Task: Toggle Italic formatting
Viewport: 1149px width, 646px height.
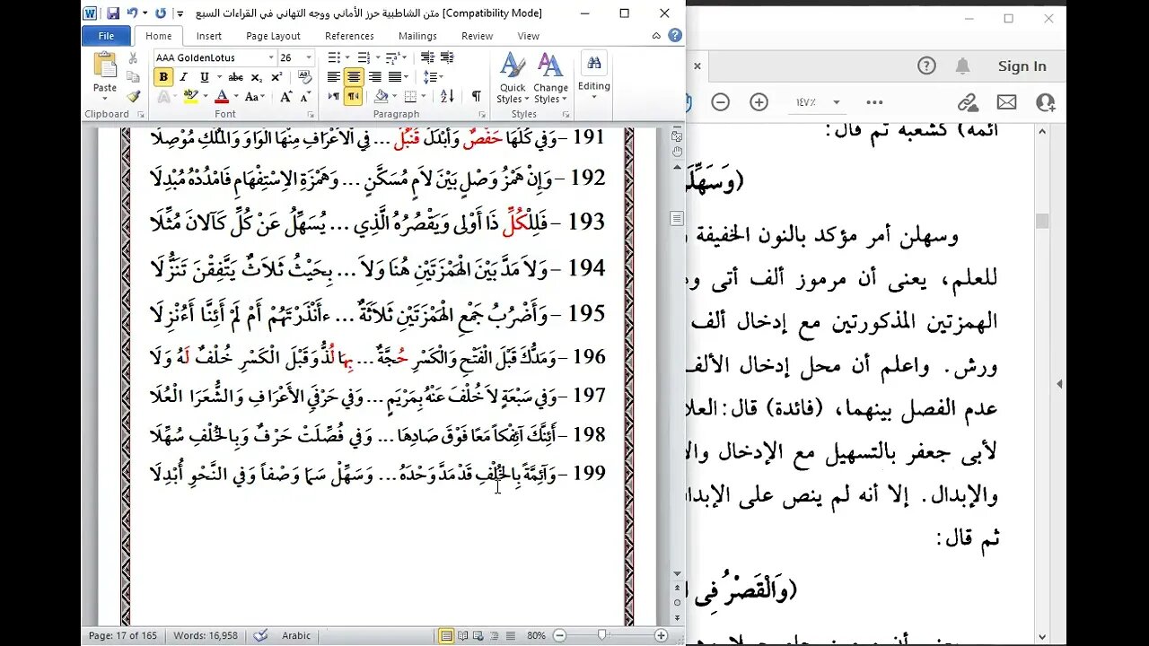Action: coord(184,77)
